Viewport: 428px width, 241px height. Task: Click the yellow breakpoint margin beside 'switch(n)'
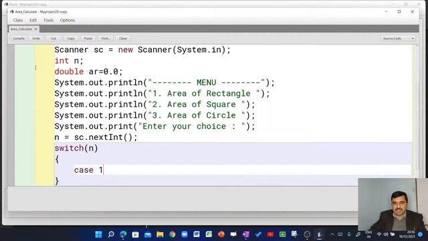tap(45, 148)
